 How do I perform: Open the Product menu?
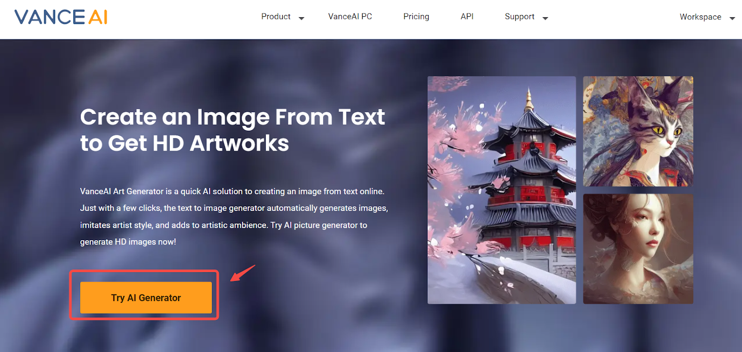tap(276, 17)
